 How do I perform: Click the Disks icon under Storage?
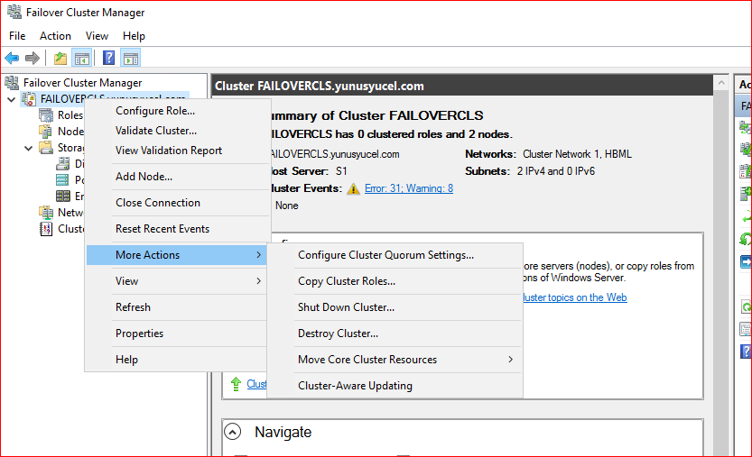(63, 164)
